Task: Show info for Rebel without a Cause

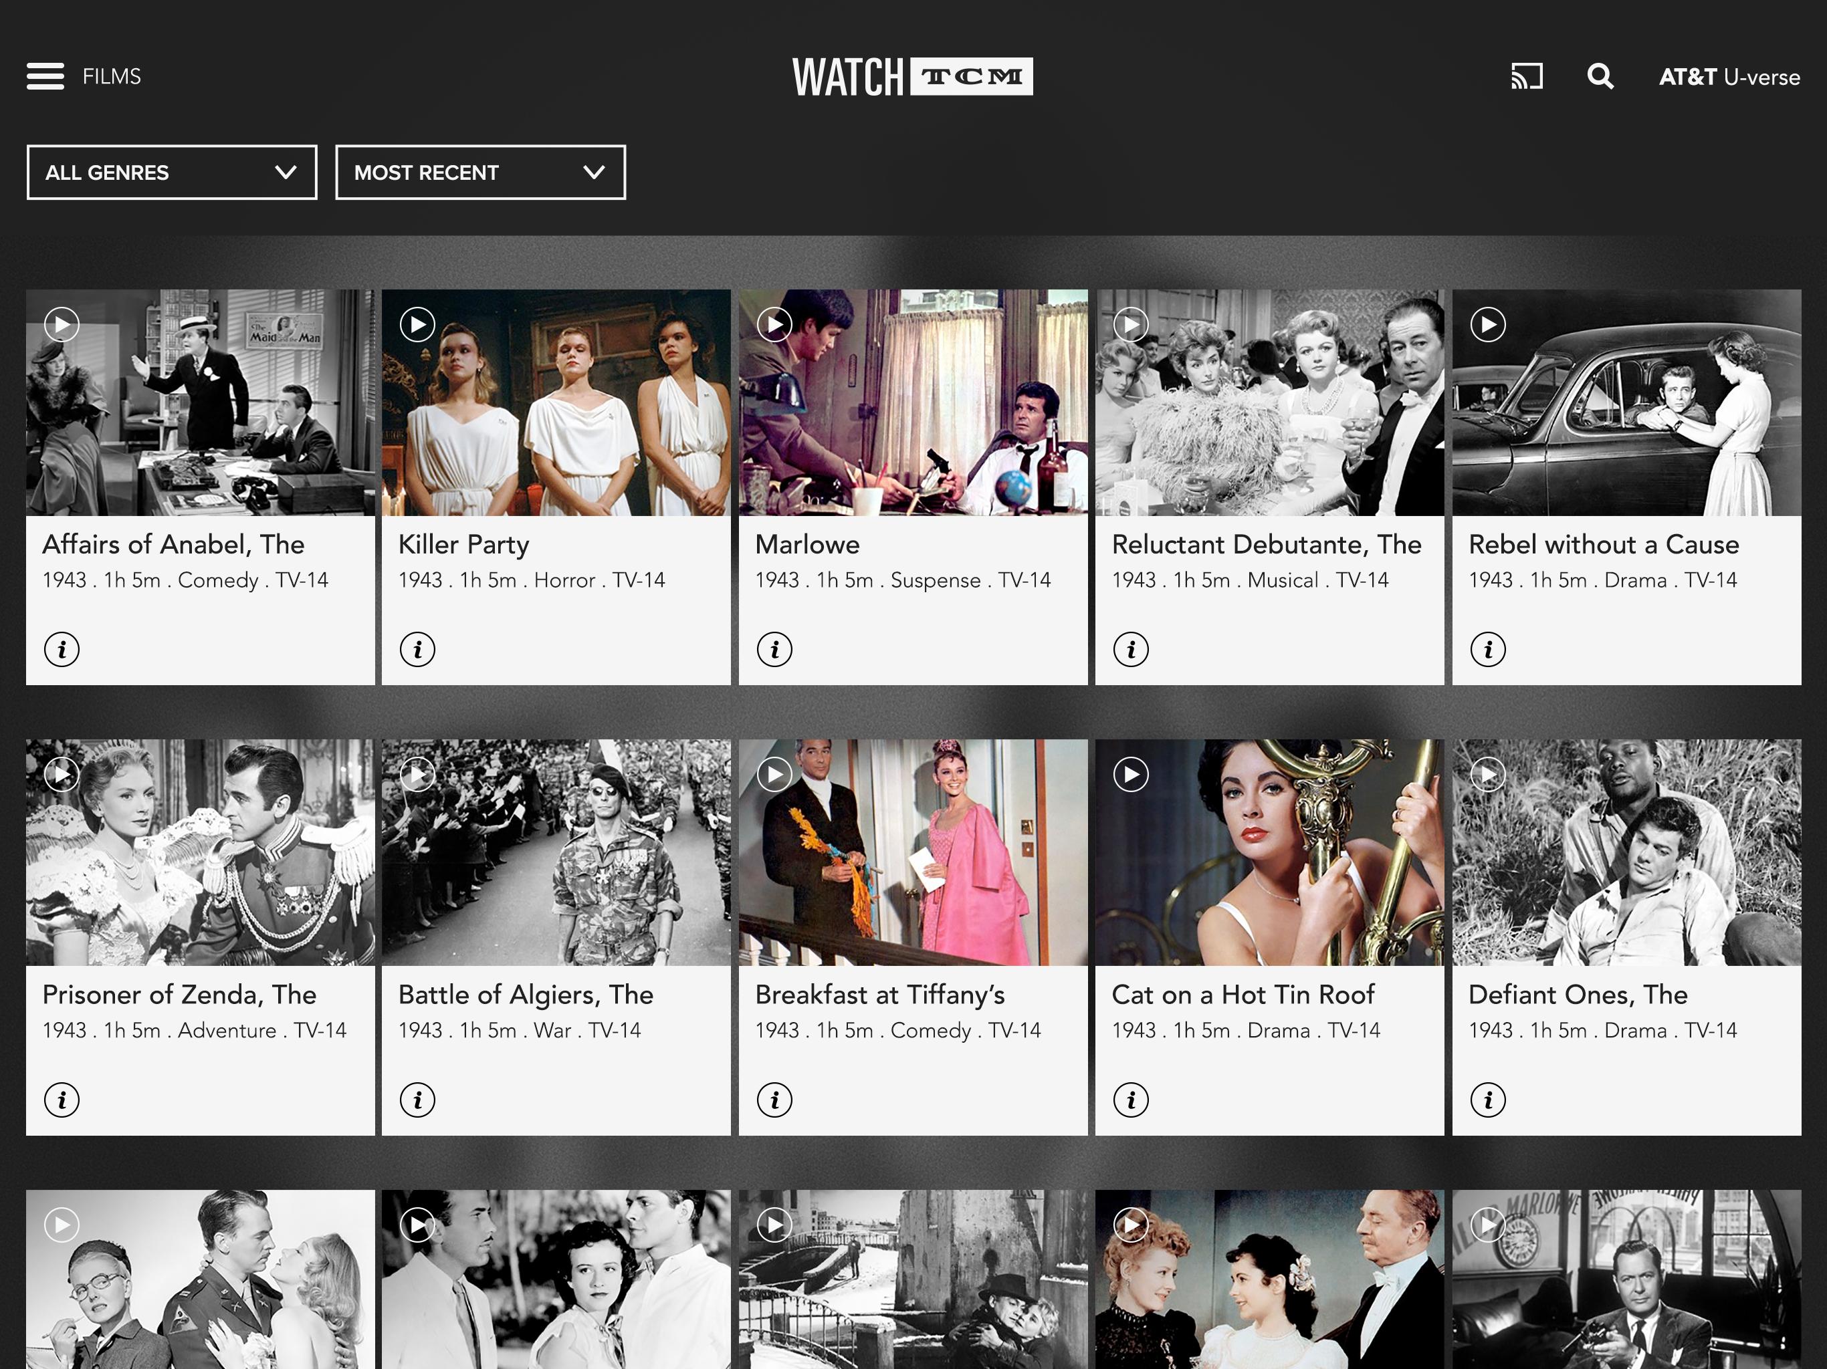Action: pyautogui.click(x=1489, y=650)
